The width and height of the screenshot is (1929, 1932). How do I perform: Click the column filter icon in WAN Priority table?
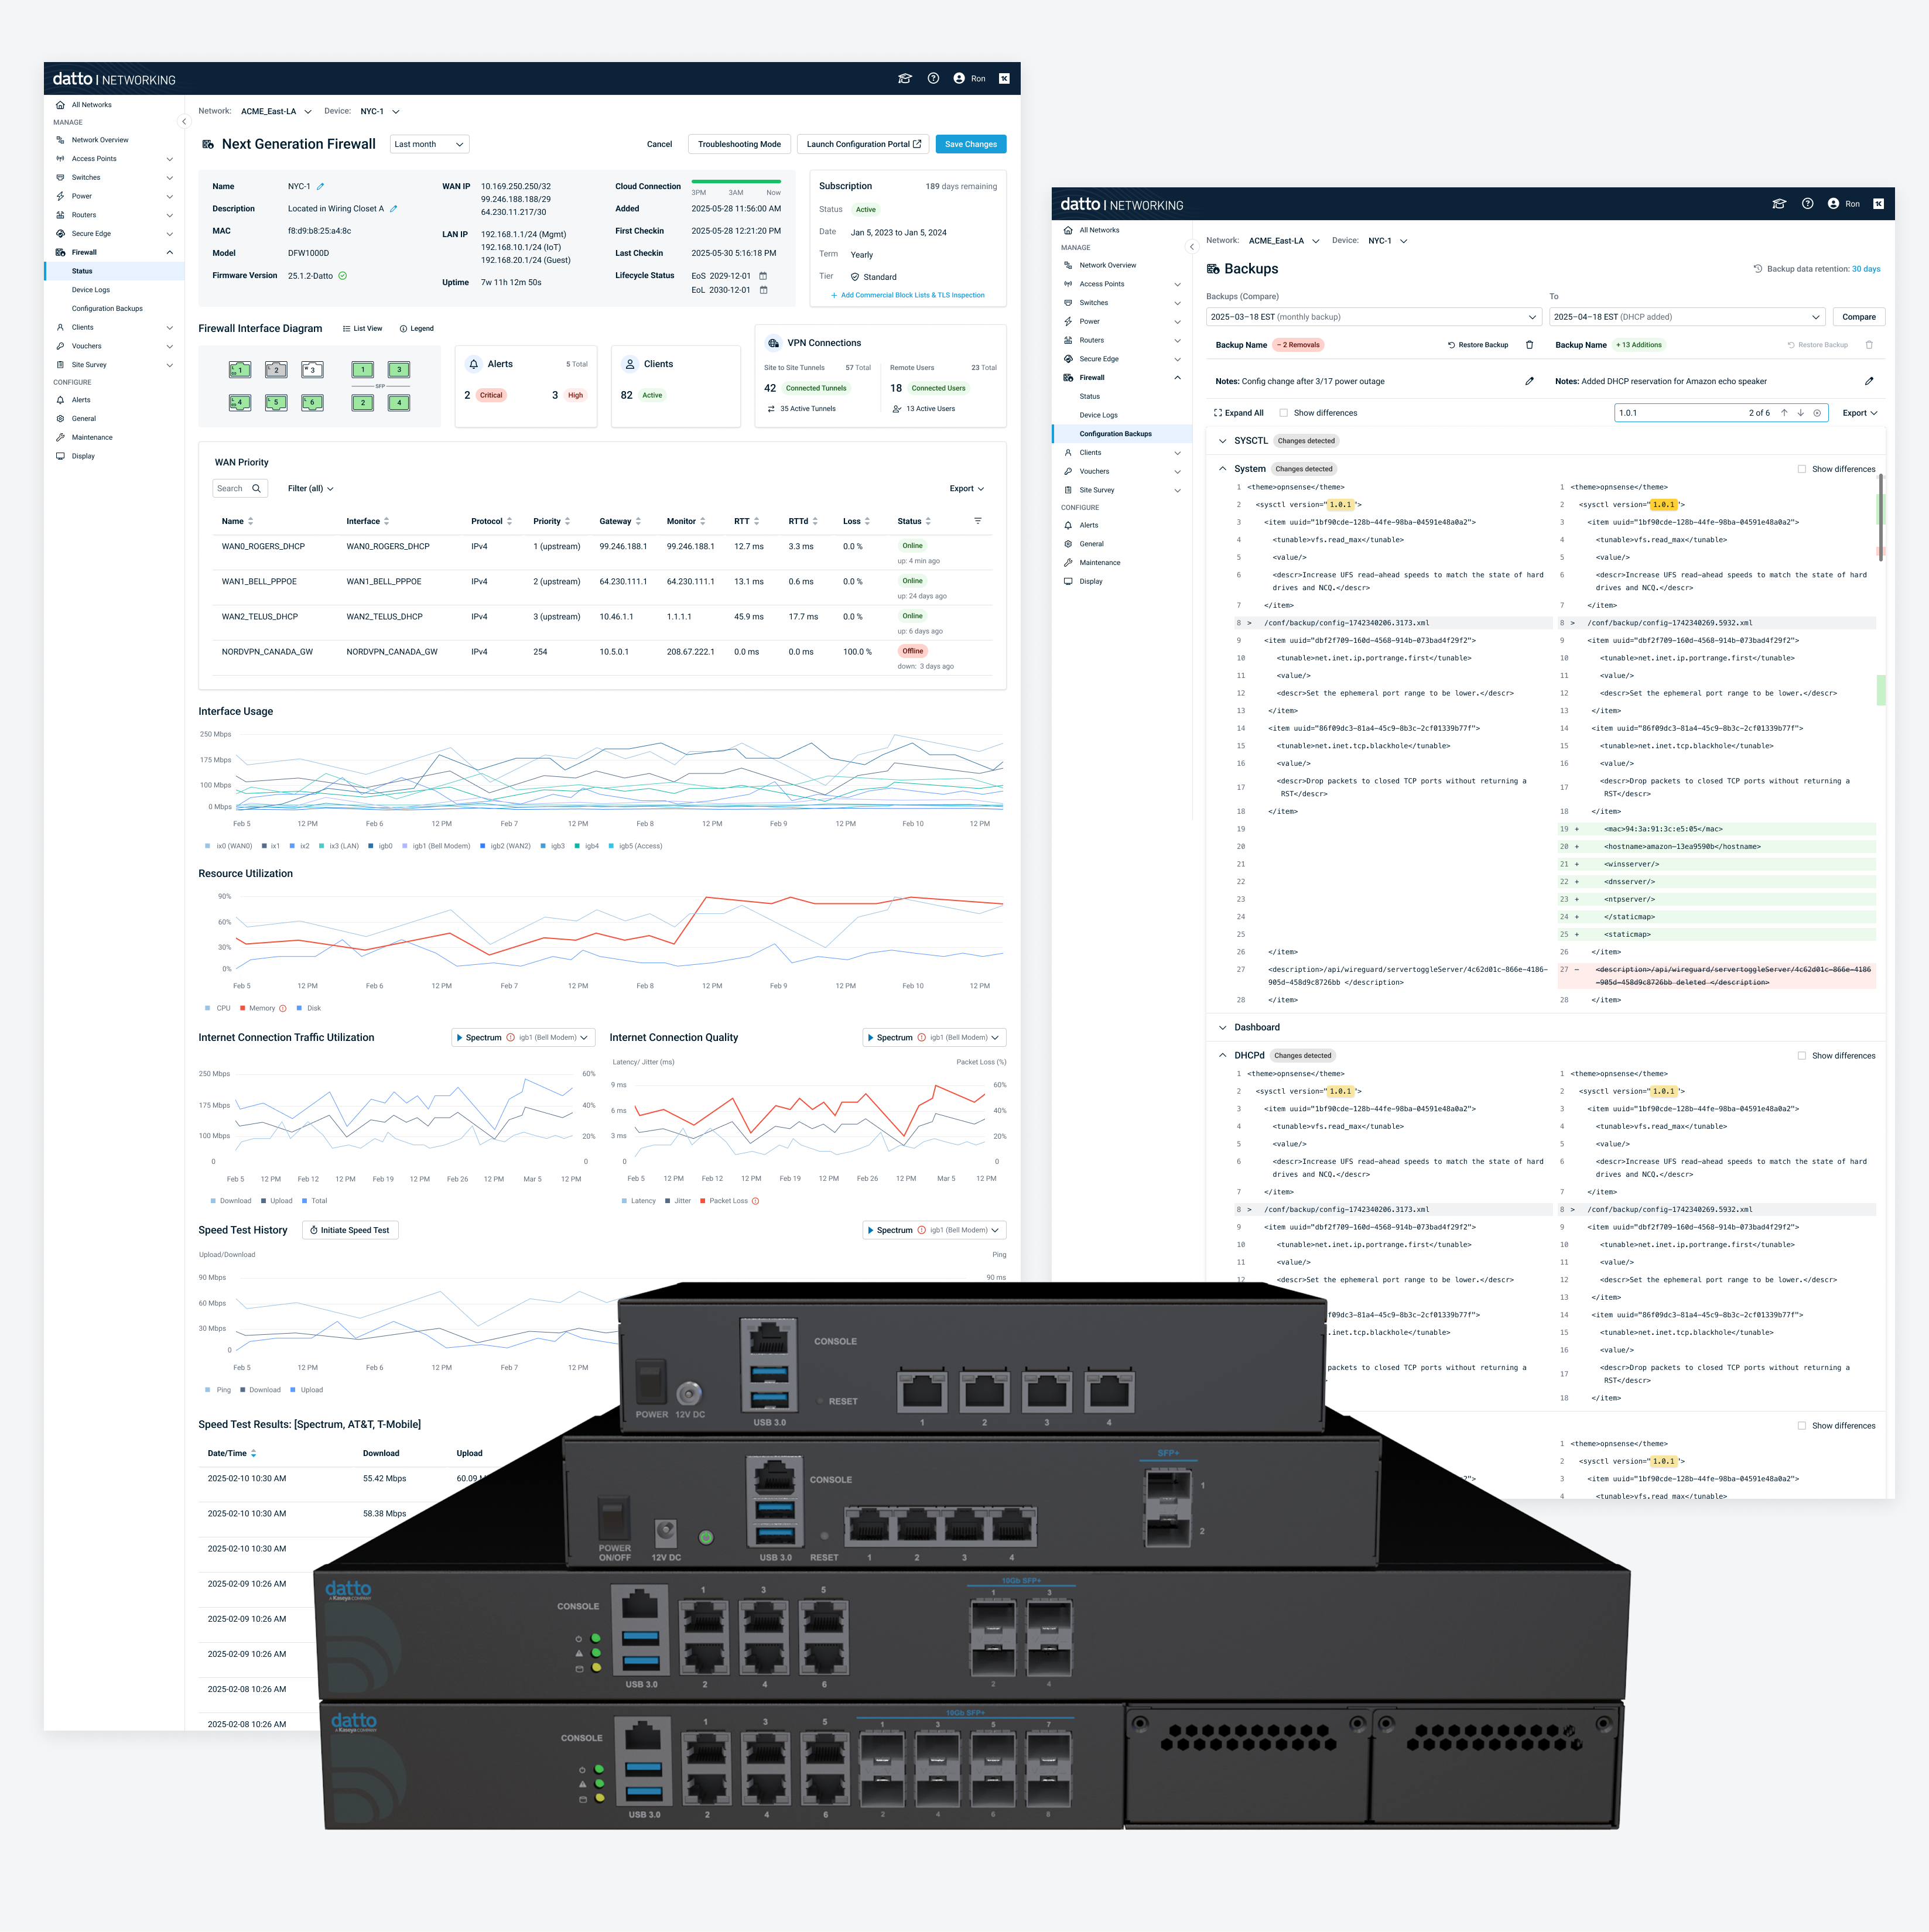pyautogui.click(x=977, y=521)
